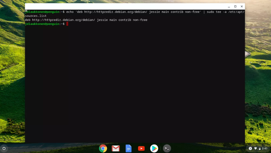This screenshot has width=271, height=153.
Task: Click the Terminal app shelf icon
Action: point(167,148)
